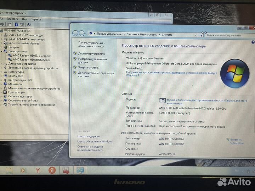This screenshot has width=255, height=191.
Task: Click the Secure biometric devices icon
Action: (x=6, y=43)
